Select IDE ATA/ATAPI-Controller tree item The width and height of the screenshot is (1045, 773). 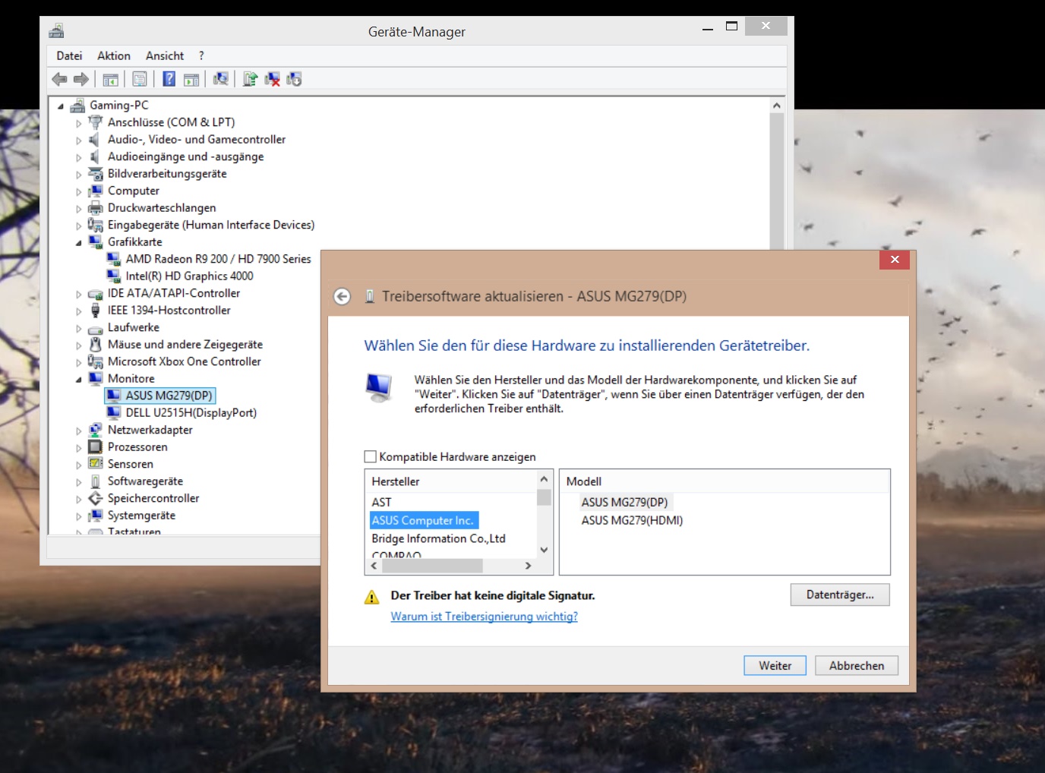(x=174, y=293)
